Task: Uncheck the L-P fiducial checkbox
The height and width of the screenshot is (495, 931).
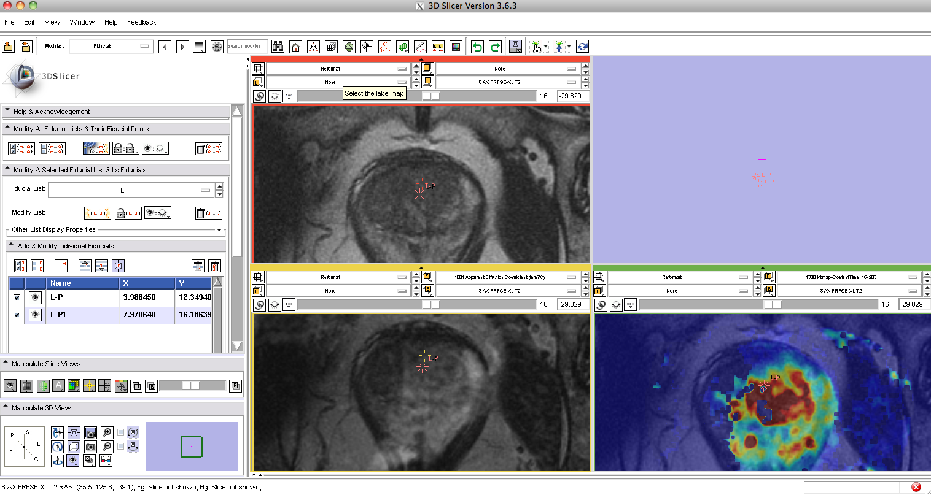Action: click(17, 297)
